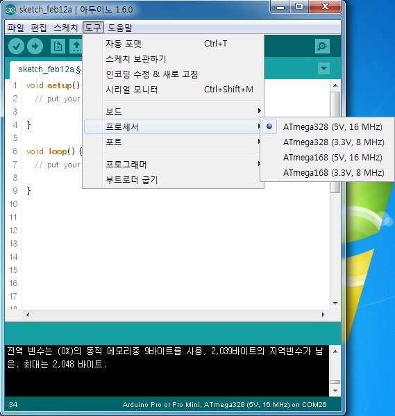The width and height of the screenshot is (395, 416).
Task: Maximize the Arduino window
Action: coord(299,7)
